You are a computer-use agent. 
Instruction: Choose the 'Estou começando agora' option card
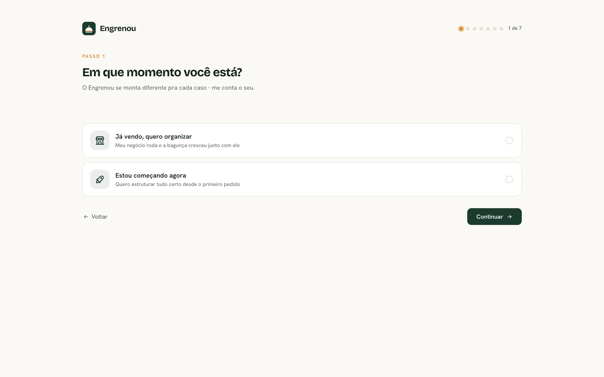point(302,179)
